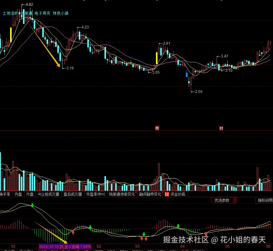This screenshot has height=251, width=273.
Task: Open the 换手率 tab
Action: (5, 194)
